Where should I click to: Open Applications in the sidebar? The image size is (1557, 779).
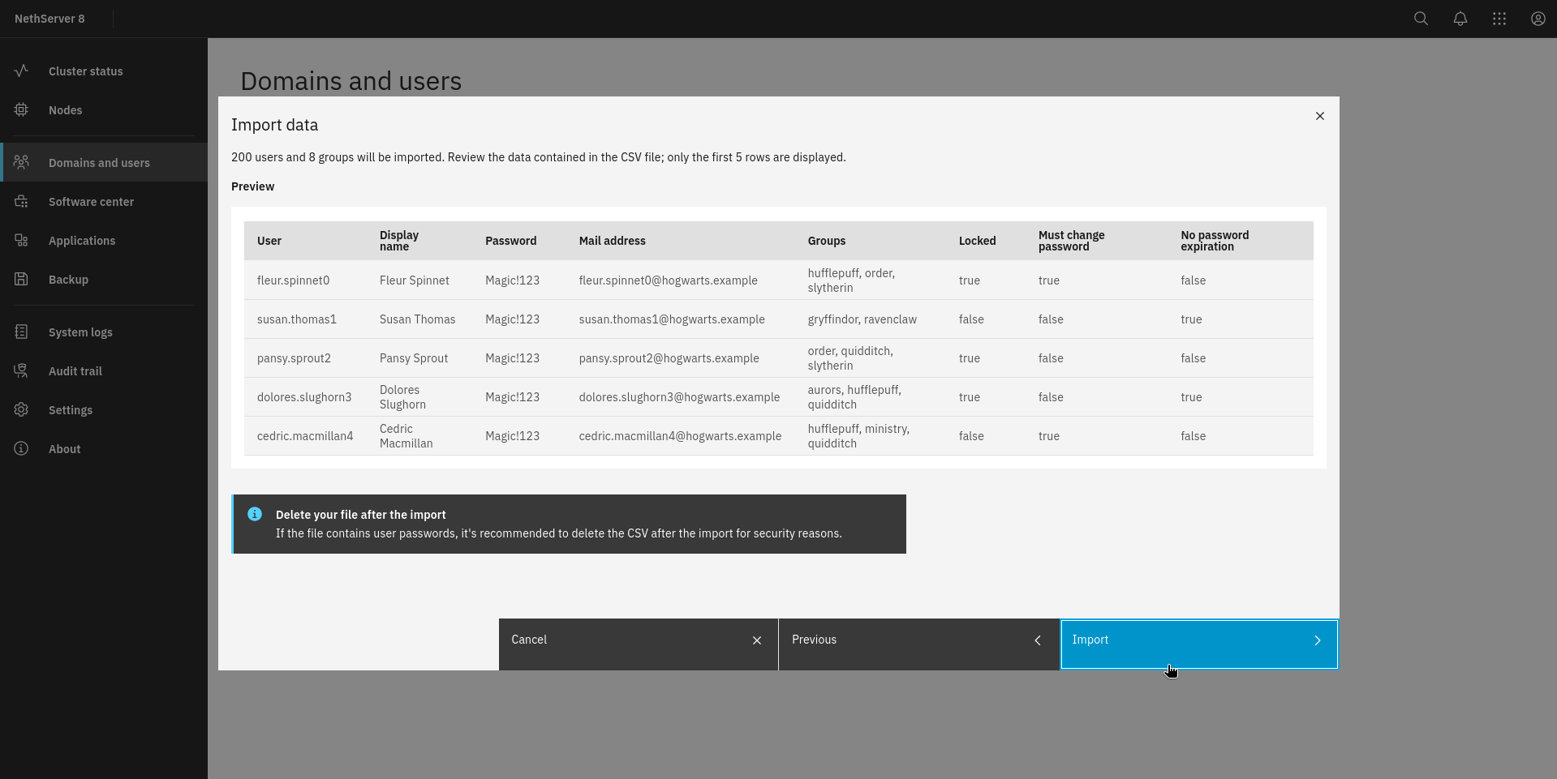pyautogui.click(x=82, y=241)
